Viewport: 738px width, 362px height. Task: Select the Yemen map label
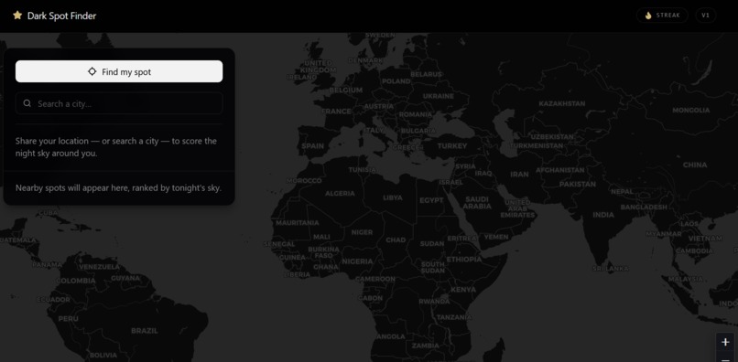tap(496, 237)
